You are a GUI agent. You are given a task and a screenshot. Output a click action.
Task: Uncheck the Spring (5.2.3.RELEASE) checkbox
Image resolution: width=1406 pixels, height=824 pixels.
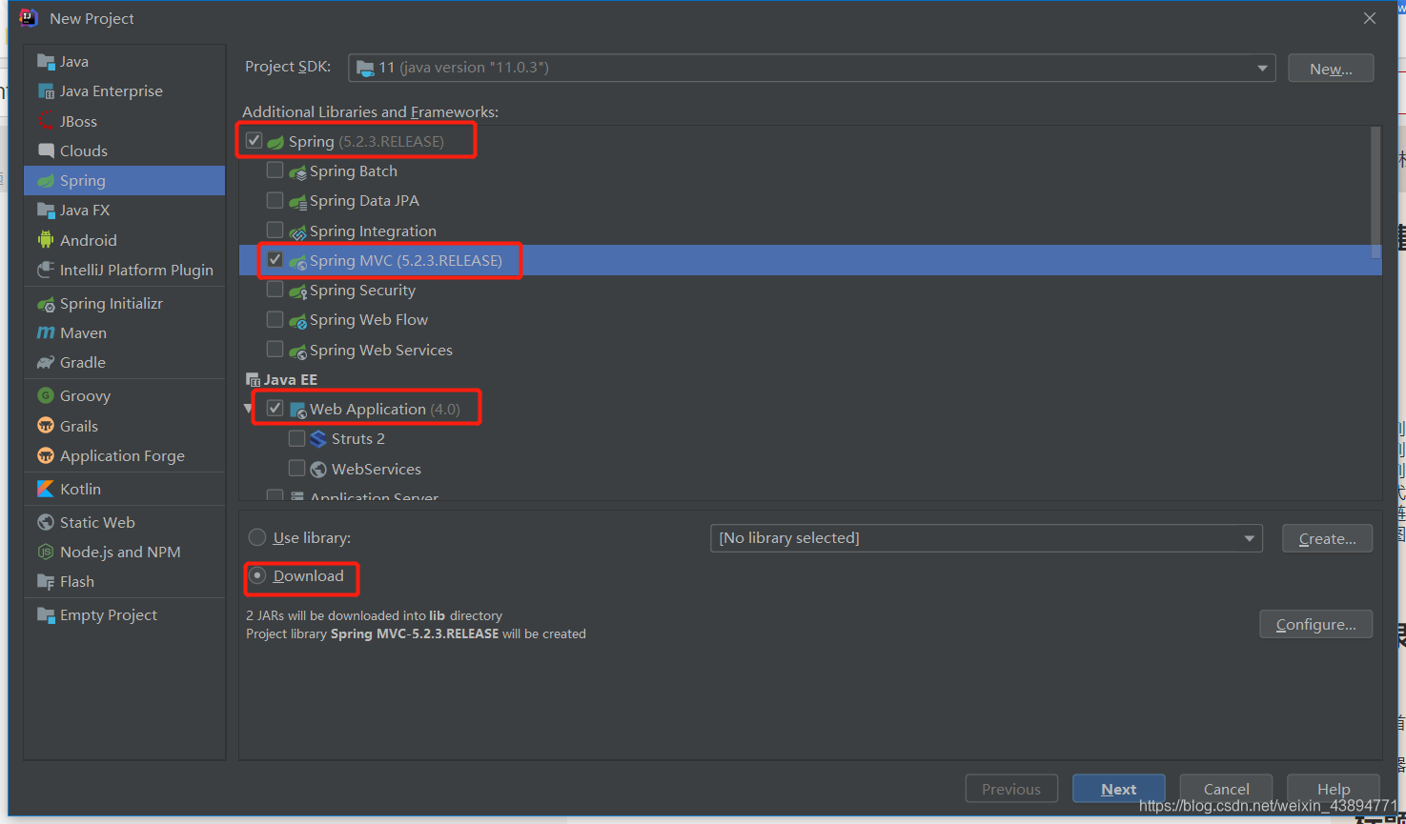coord(254,141)
